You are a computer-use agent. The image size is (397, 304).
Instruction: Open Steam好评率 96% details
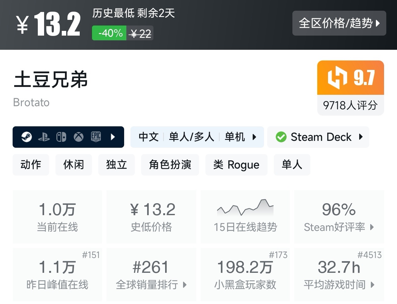point(339,217)
